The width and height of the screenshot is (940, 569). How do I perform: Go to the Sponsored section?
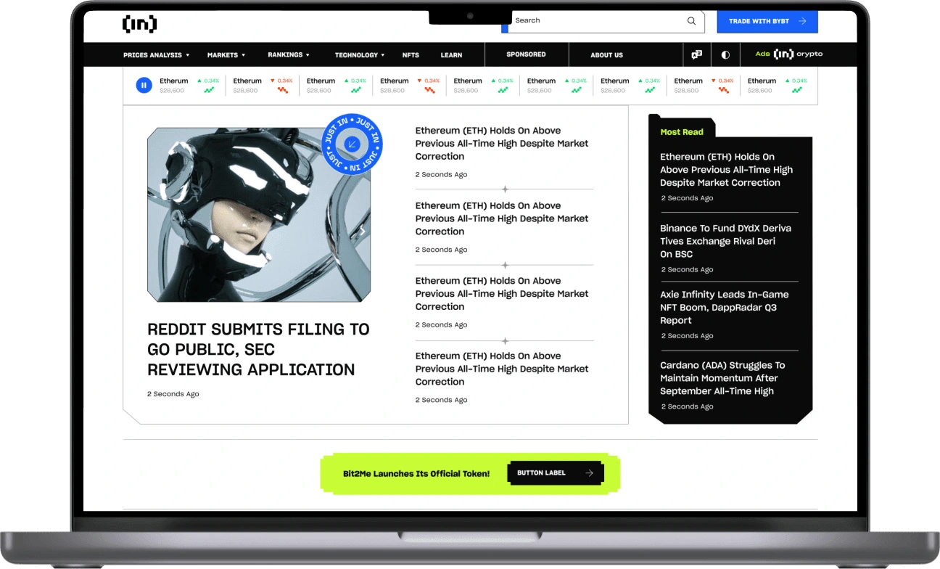[x=526, y=54]
